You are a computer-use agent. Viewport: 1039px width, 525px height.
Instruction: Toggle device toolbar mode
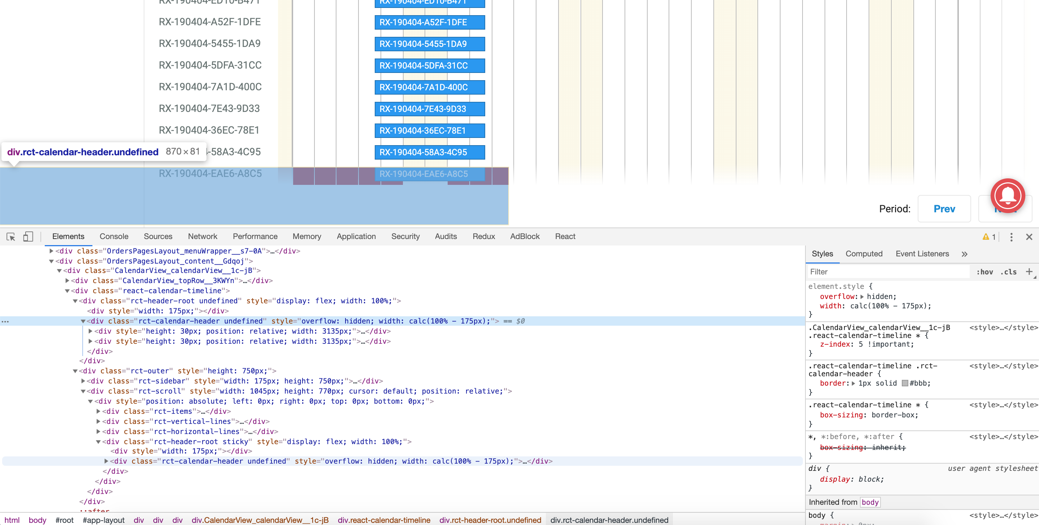point(28,237)
